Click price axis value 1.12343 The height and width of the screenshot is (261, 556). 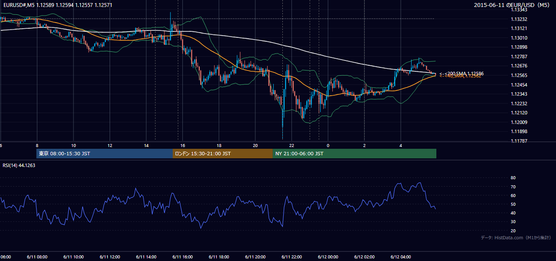(x=519, y=94)
